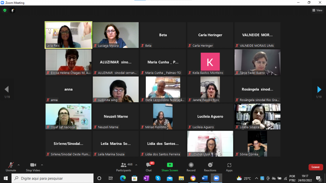Click the green encryption shield icon
This screenshot has width=326, height=183.
click(5, 10)
